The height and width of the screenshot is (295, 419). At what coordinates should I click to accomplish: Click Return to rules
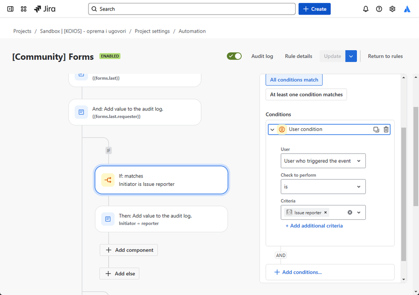pyautogui.click(x=385, y=56)
